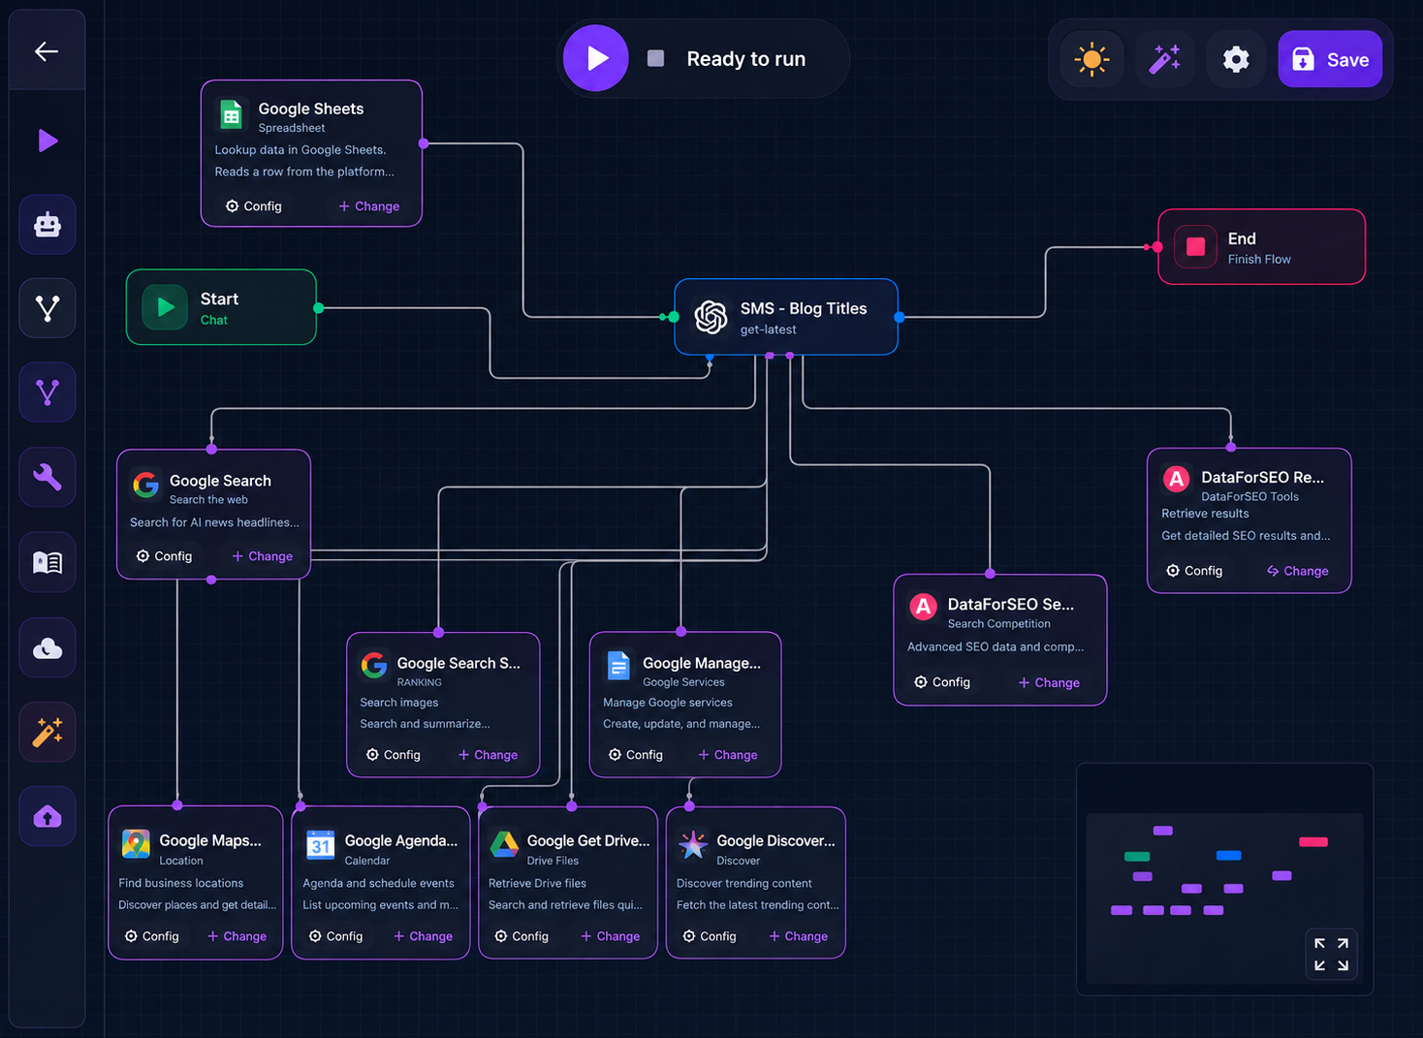
Task: Toggle light mode with the sun icon
Action: [1092, 60]
